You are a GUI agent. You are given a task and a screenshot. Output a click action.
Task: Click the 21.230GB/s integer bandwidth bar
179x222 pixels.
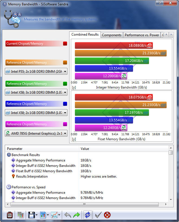tap(121, 53)
